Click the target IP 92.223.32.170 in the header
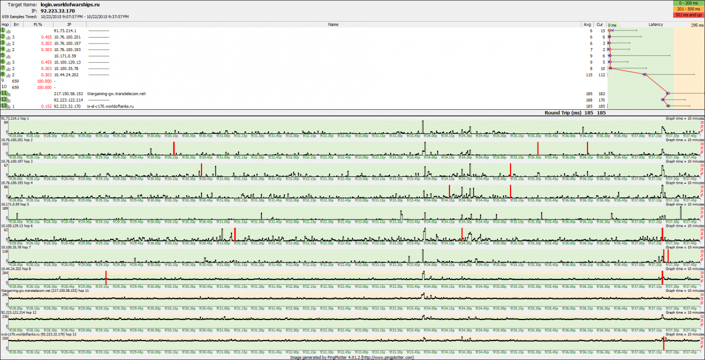Viewport: 705px width, 360px height. [58, 11]
